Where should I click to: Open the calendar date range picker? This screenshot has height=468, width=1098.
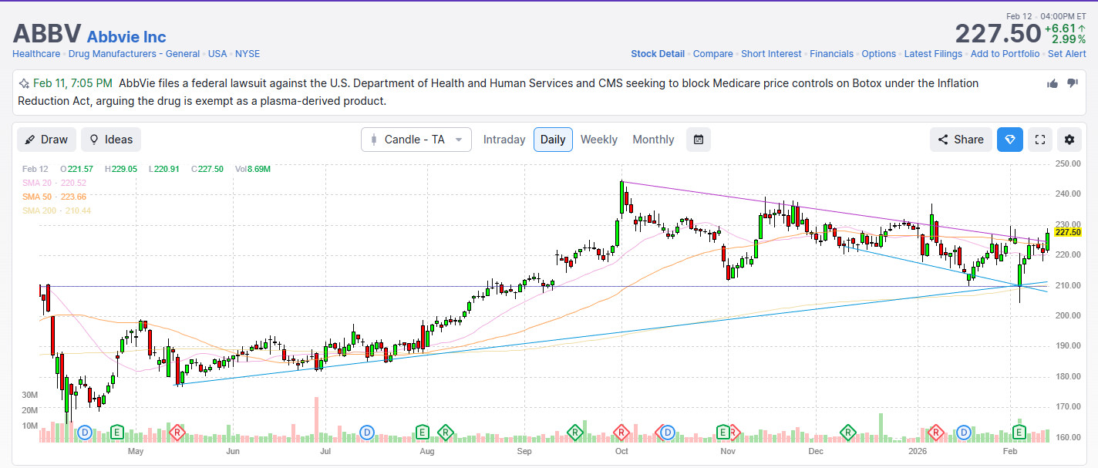[x=698, y=140]
